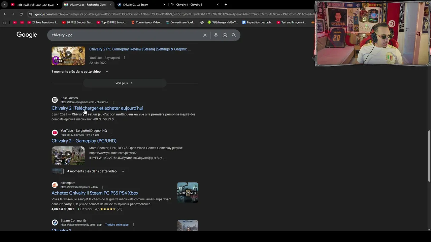The image size is (431, 242).
Task: Open the Text and Image ani... bookmark
Action: [x=292, y=23]
